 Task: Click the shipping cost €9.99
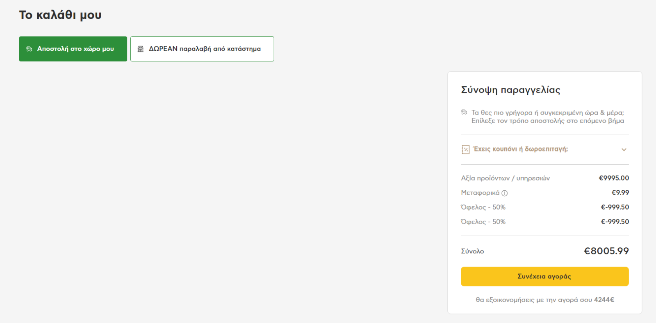click(x=620, y=192)
